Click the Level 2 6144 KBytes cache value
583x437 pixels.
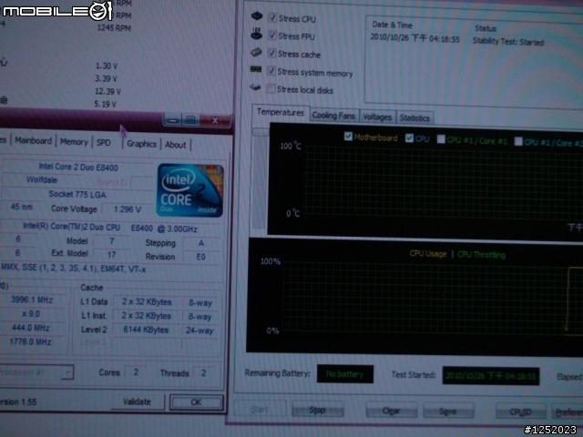pos(146,330)
